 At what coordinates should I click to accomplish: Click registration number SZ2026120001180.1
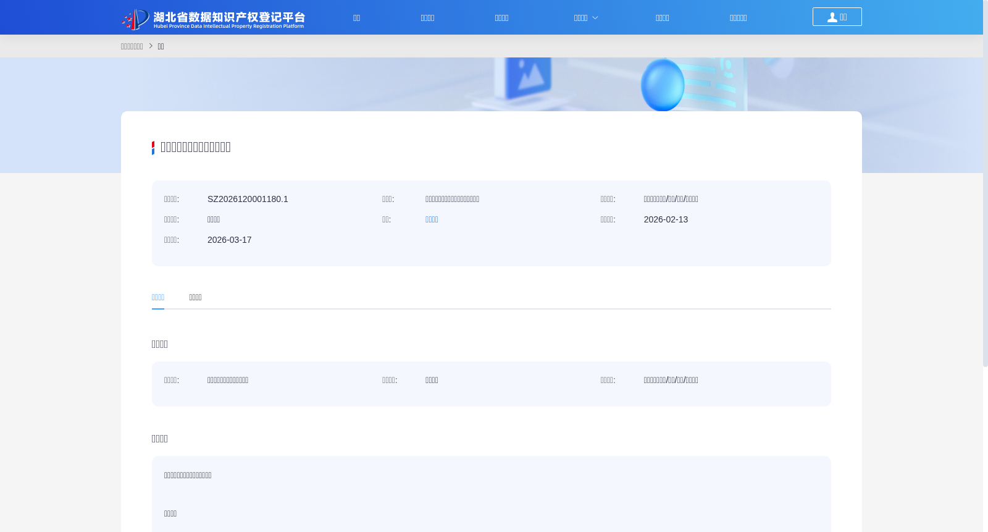point(248,199)
